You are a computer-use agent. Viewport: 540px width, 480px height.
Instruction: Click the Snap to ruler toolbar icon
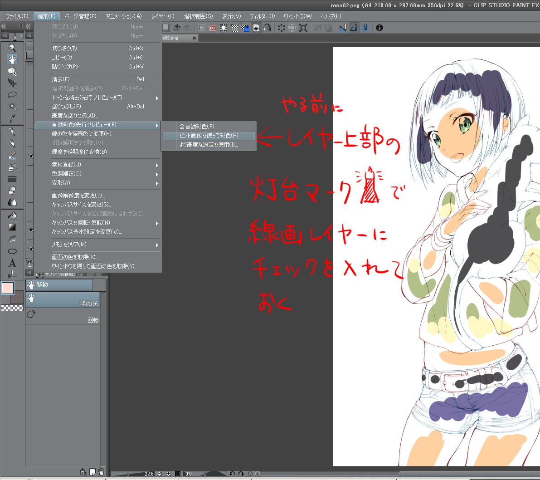tap(343, 28)
